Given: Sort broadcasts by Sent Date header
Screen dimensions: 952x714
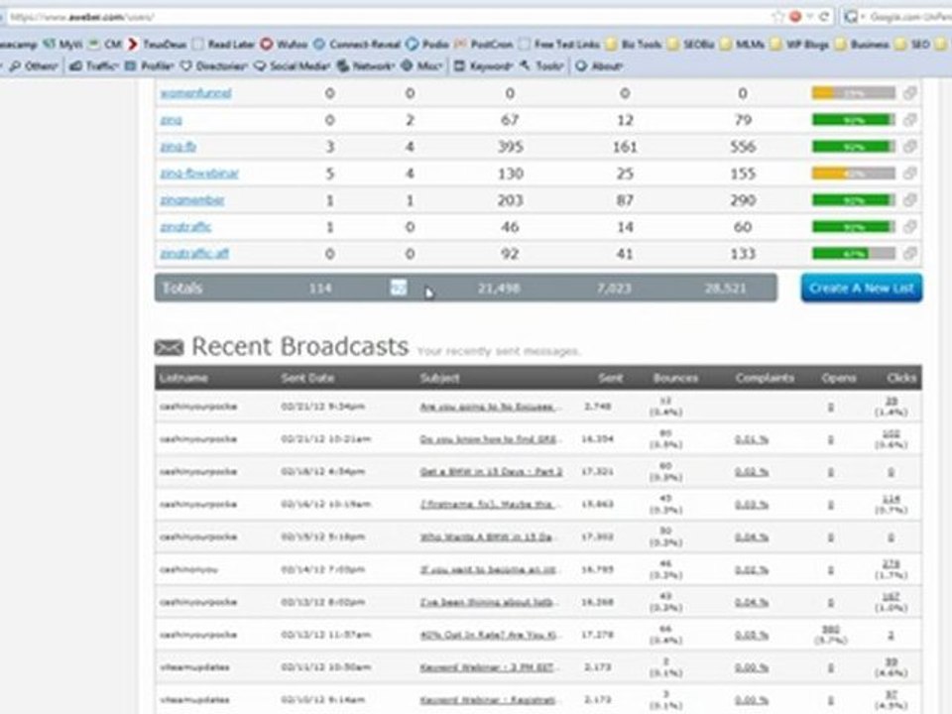Looking at the screenshot, I should 307,378.
